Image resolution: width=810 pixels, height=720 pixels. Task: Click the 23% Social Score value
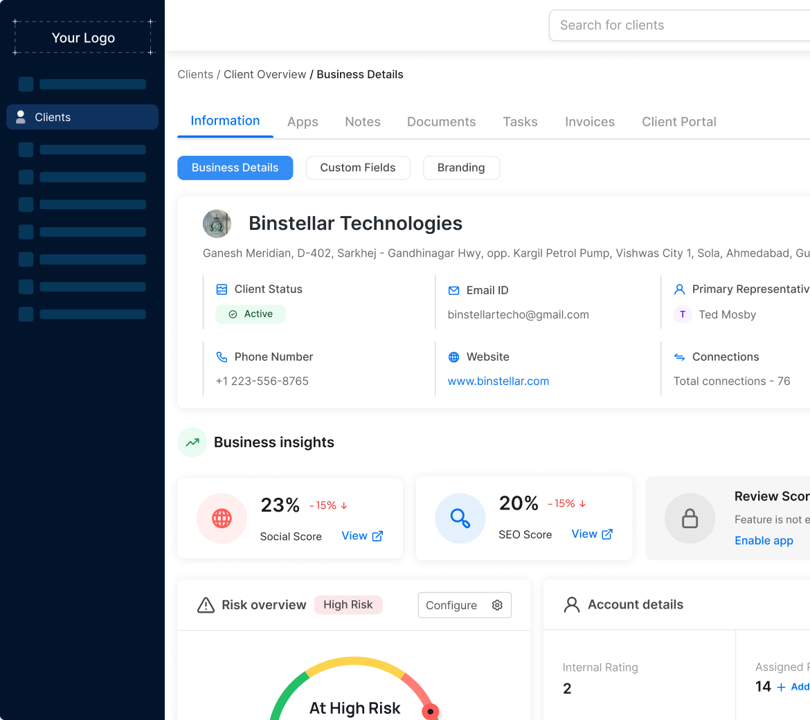coord(280,505)
